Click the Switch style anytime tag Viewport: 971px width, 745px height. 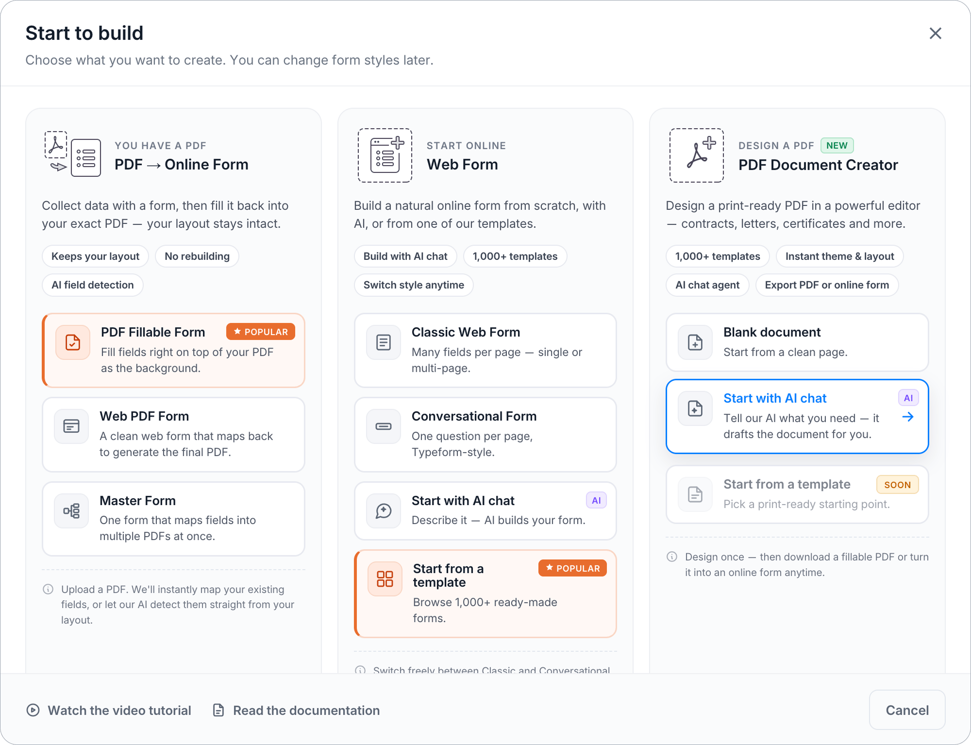tap(414, 285)
